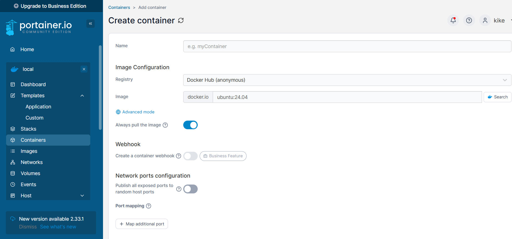Viewport: 512px width, 239px height.
Task: Click the container webhook help icon
Action: 179,156
